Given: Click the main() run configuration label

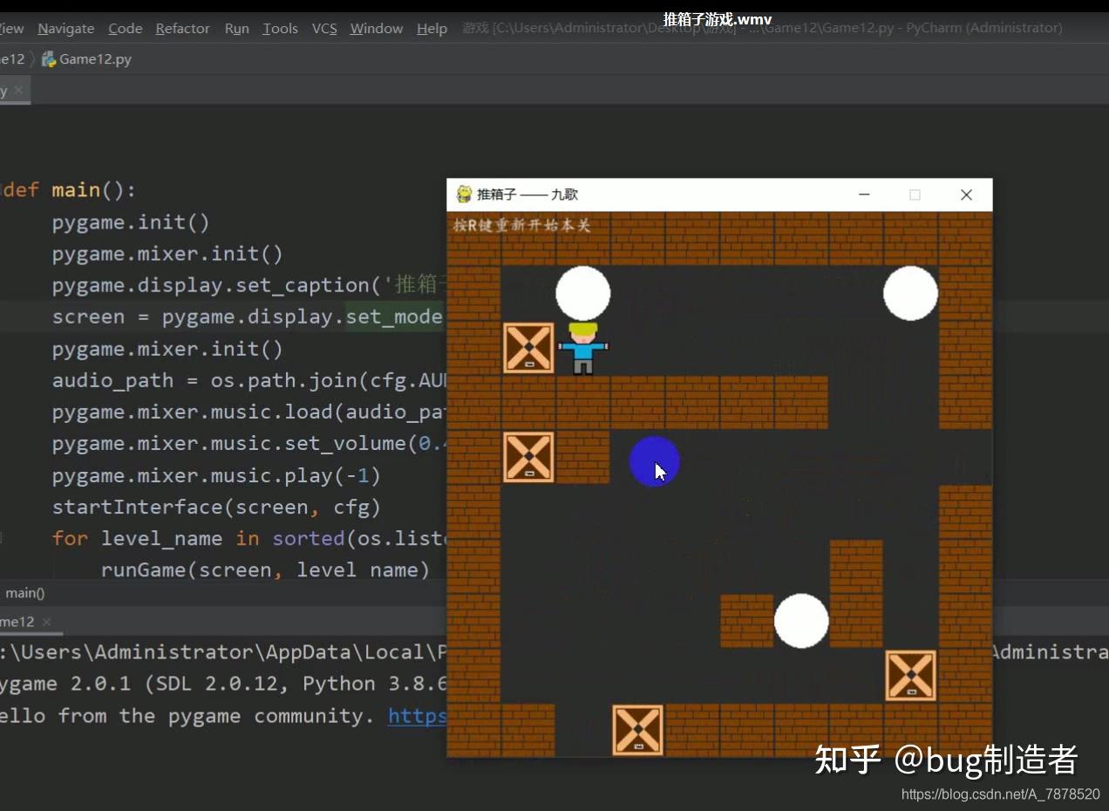Looking at the screenshot, I should coord(25,592).
